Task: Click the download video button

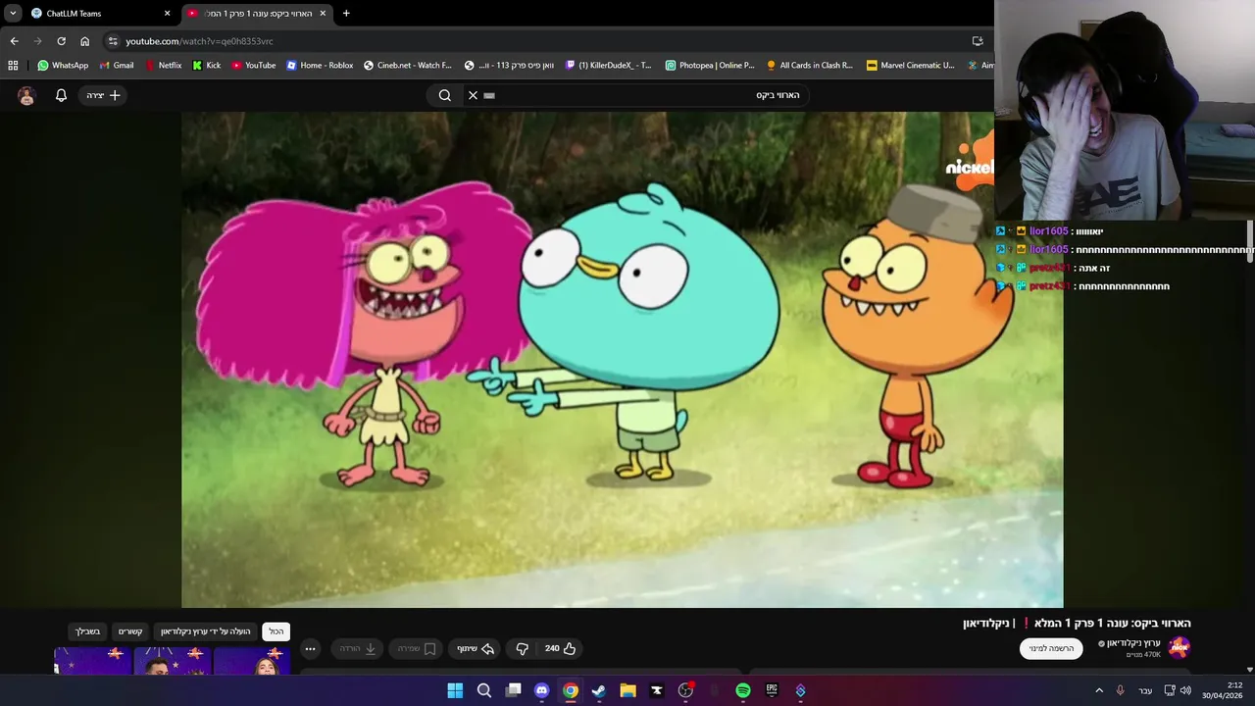Action: [358, 648]
